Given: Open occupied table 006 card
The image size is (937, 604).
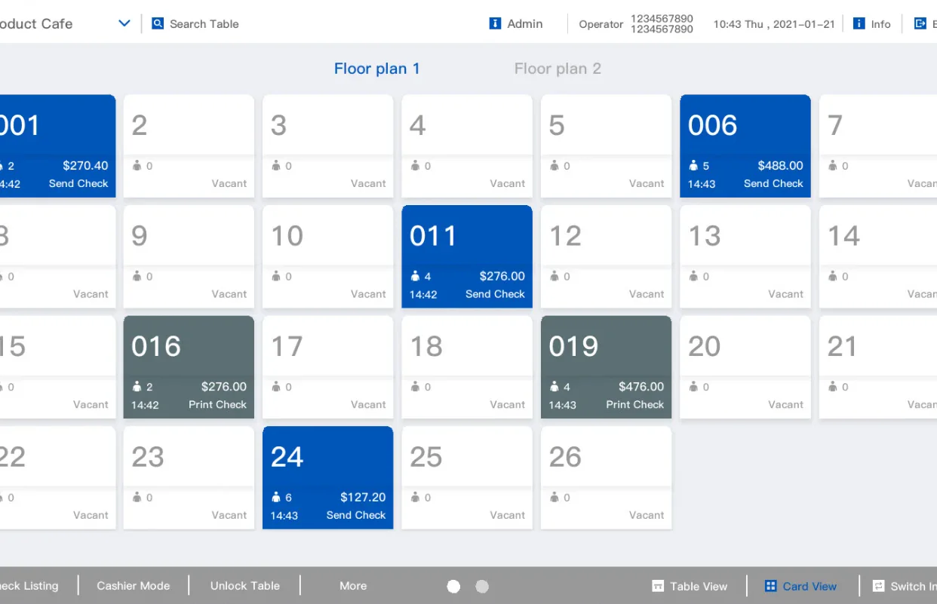Looking at the screenshot, I should point(745,146).
